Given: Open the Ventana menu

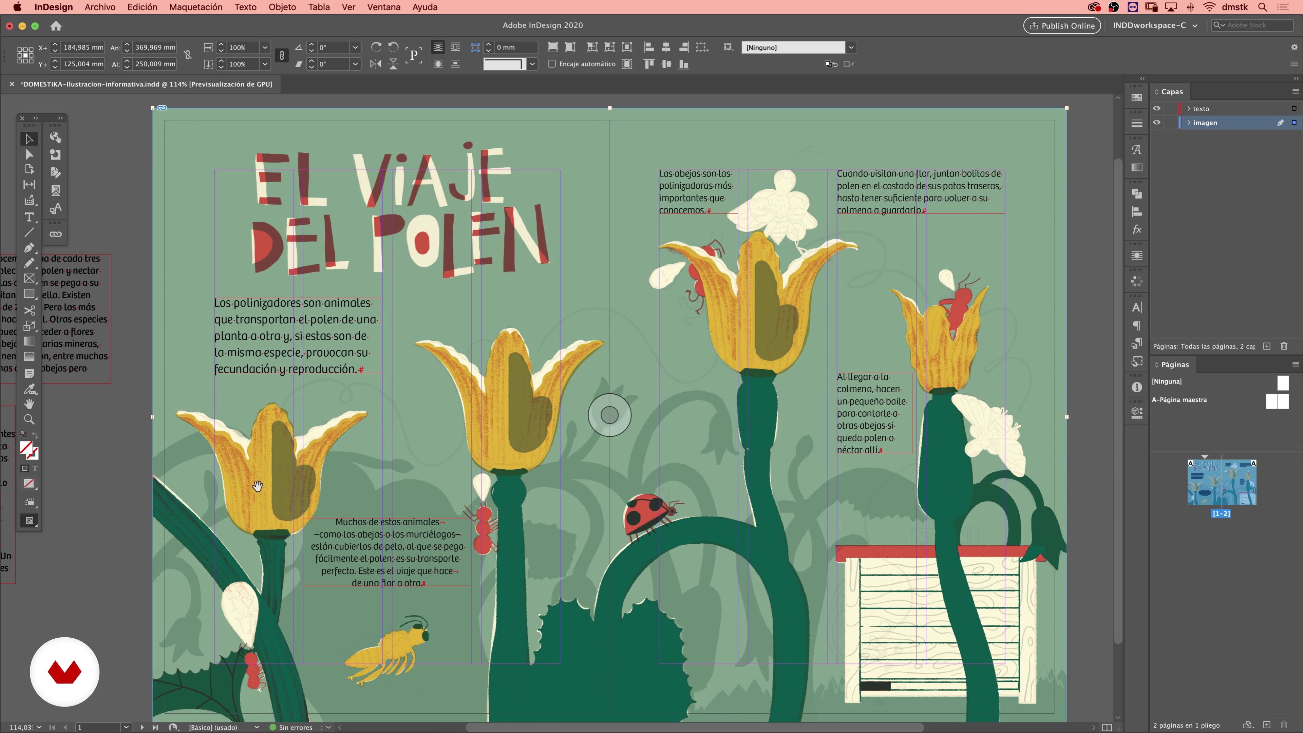Looking at the screenshot, I should coord(383,7).
